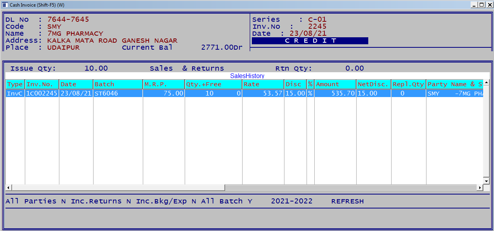Click the Type column header
The image size is (494, 231).
pos(15,84)
